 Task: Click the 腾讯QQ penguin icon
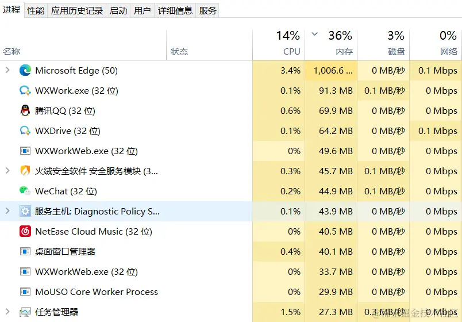pos(25,110)
